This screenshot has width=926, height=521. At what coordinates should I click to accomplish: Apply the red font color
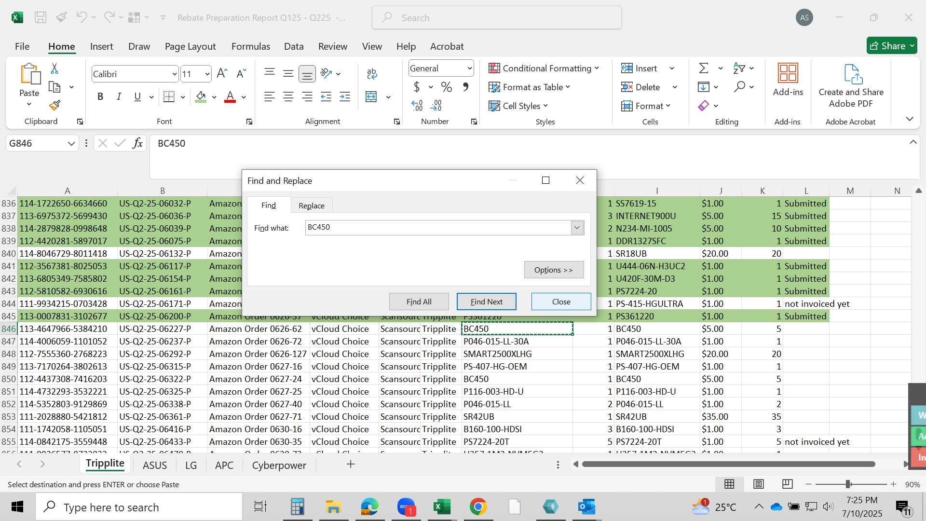pyautogui.click(x=231, y=97)
